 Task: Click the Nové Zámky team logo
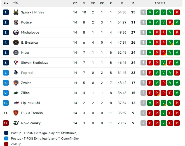point(16,123)
